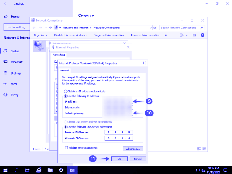Maximize the Network Connections window

coord(192,20)
